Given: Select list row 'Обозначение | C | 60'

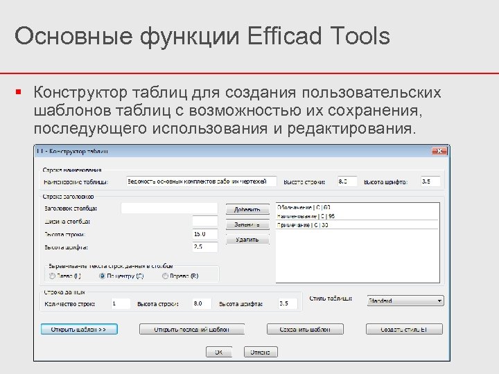Looking at the screenshot, I should click(x=358, y=207).
